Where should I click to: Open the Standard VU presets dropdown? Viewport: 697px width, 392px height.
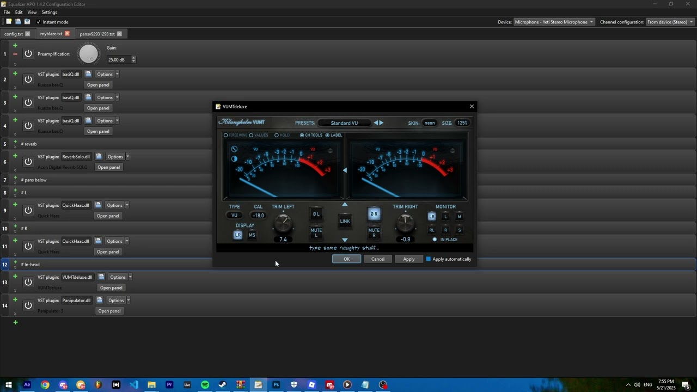(x=344, y=123)
